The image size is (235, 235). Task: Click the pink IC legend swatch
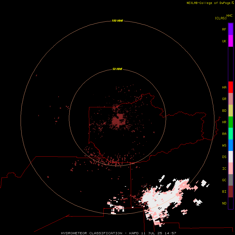231,168
